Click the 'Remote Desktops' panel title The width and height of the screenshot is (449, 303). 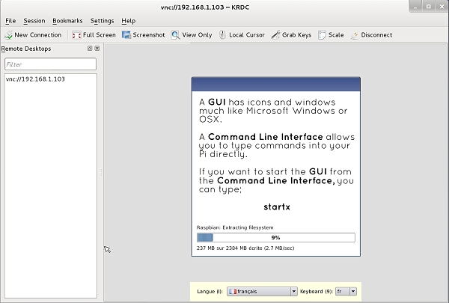point(26,49)
